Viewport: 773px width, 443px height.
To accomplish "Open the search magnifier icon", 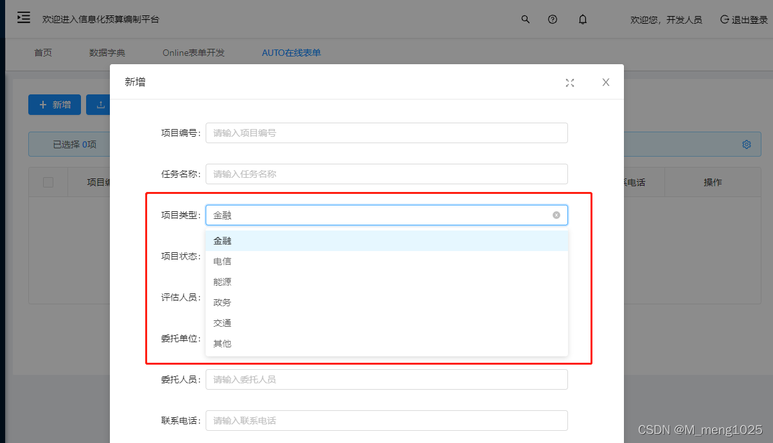I will (526, 19).
